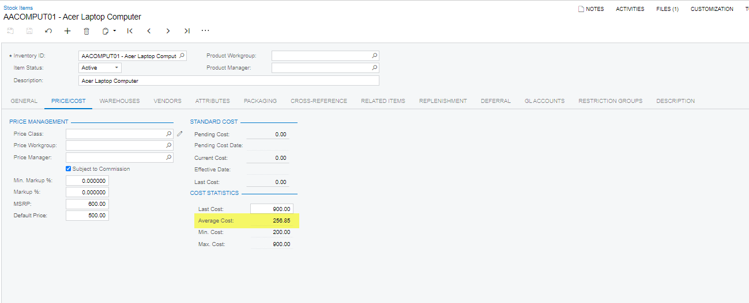Screen dimensions: 749x303
Task: Open the Replenishment tab
Action: [x=443, y=101]
